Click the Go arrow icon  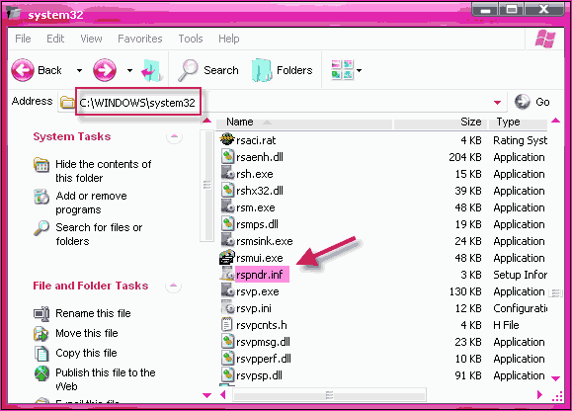[522, 102]
